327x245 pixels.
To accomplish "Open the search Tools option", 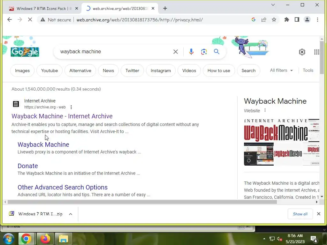I will click(308, 71).
